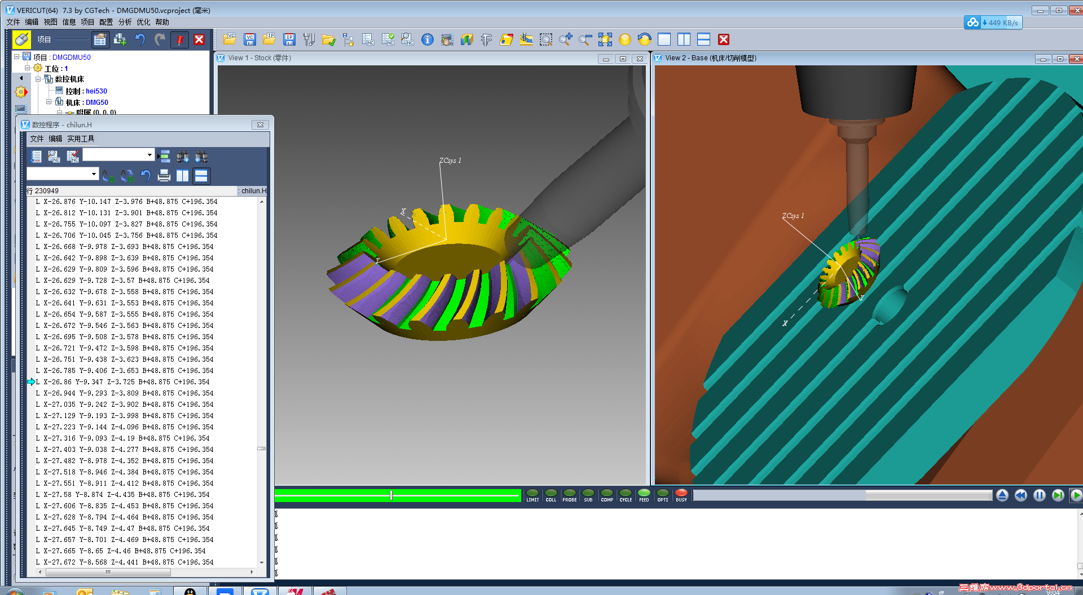Open the 信息 menu
The height and width of the screenshot is (595, 1083).
pyautogui.click(x=69, y=22)
